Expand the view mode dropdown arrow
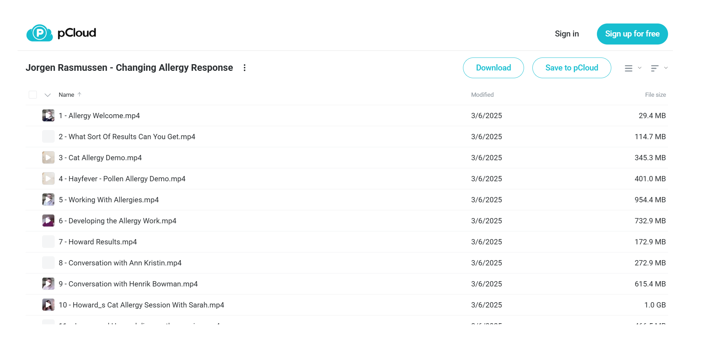 pos(640,68)
